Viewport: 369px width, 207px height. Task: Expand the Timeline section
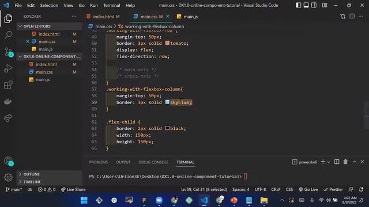pyautogui.click(x=50, y=182)
